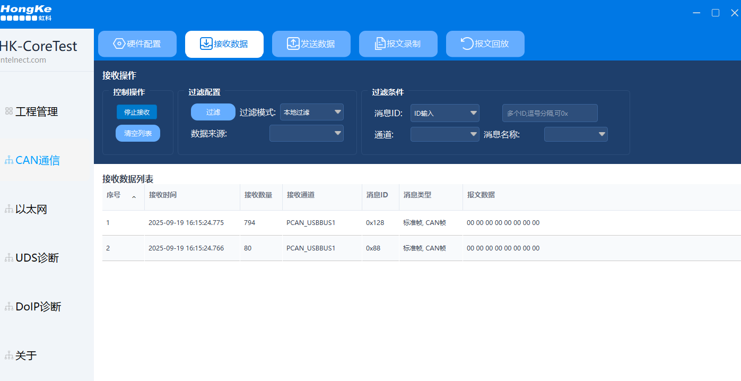Expand the 过滤模式 dropdown
741x381 pixels.
(337, 112)
